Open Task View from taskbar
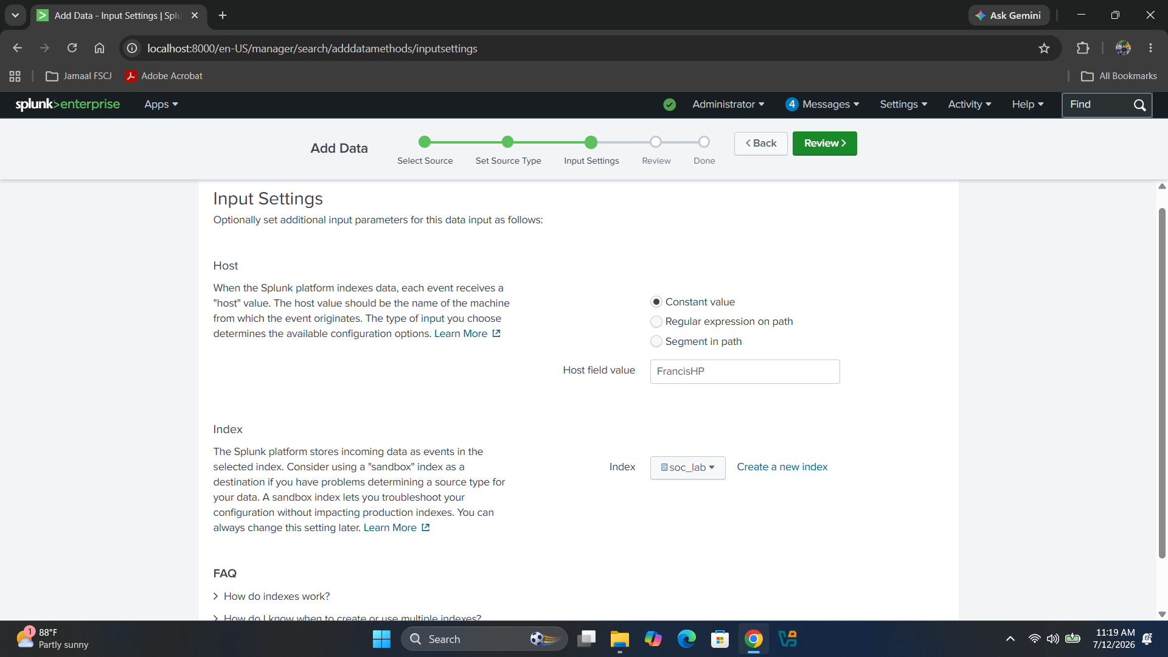 [x=586, y=639]
